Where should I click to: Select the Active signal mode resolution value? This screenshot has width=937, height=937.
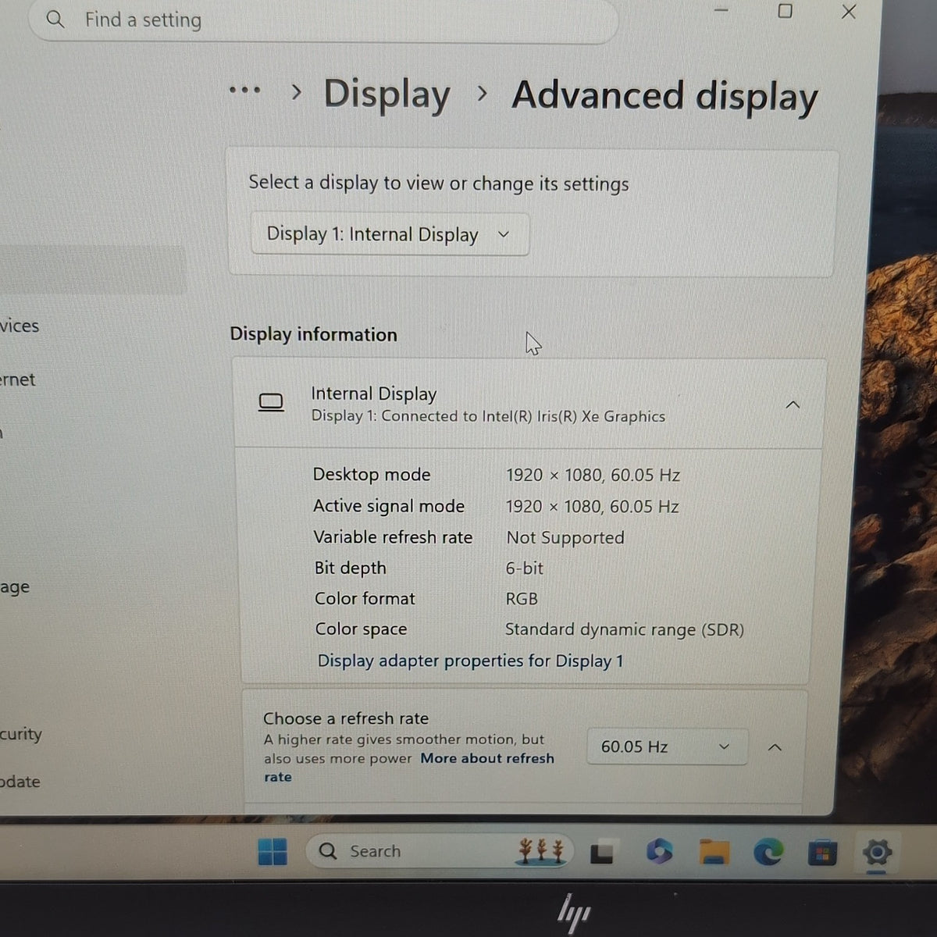[592, 506]
